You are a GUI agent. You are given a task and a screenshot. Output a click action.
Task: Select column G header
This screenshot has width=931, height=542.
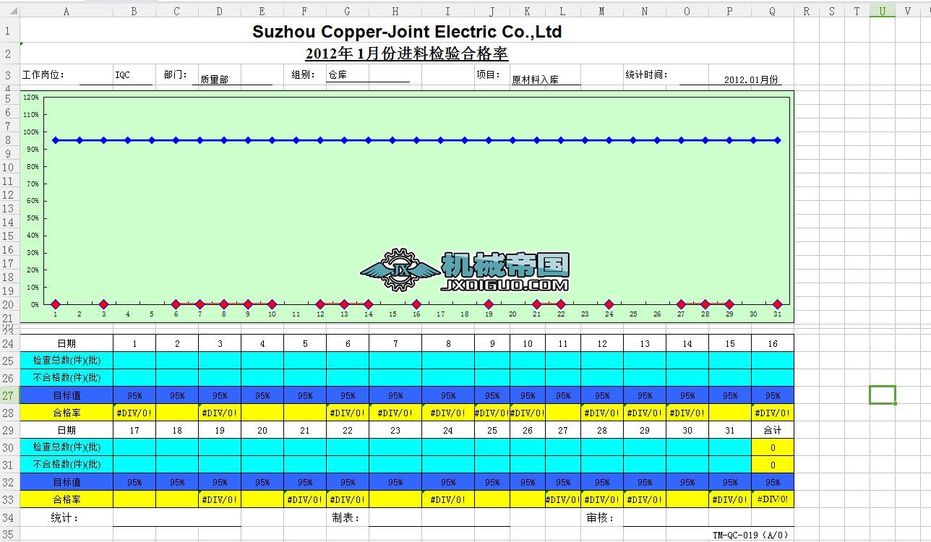point(348,11)
